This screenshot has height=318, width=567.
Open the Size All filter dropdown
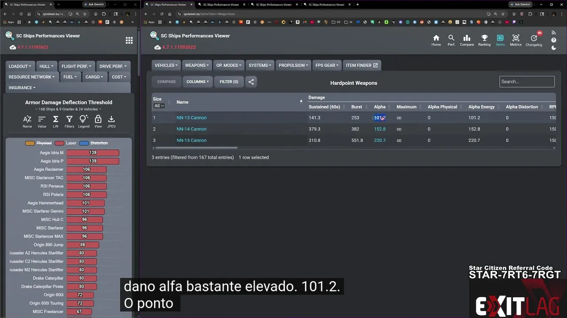159,106
